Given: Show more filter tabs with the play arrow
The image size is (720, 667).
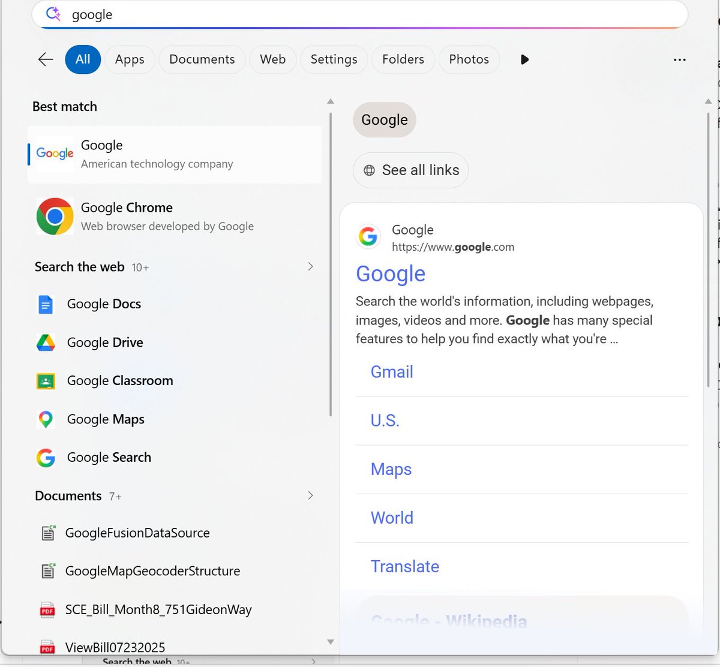Looking at the screenshot, I should coord(525,59).
